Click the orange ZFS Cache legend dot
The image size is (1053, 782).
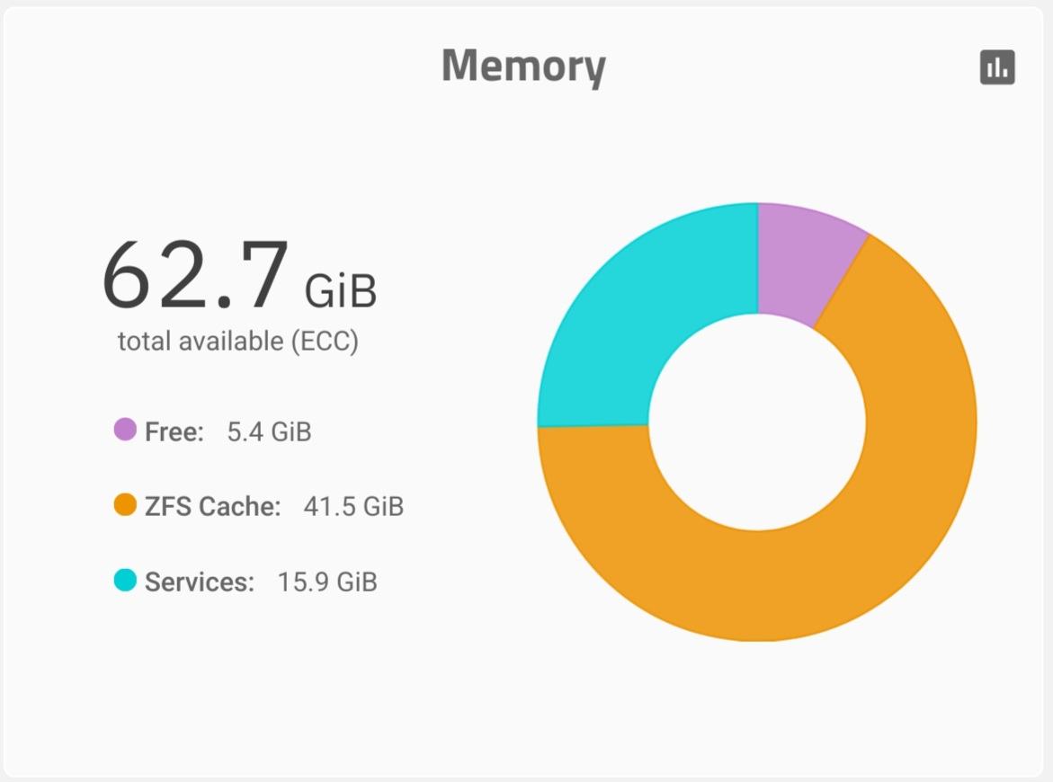(x=125, y=505)
